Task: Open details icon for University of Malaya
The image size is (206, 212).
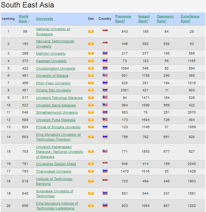Action: pyautogui.click(x=91, y=75)
